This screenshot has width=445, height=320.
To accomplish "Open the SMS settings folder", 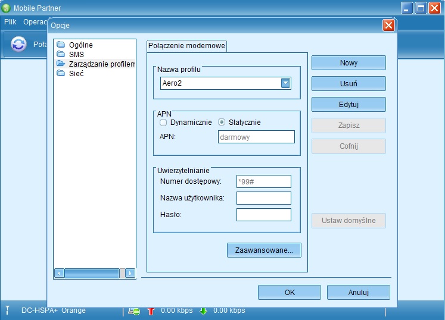I will coord(76,54).
